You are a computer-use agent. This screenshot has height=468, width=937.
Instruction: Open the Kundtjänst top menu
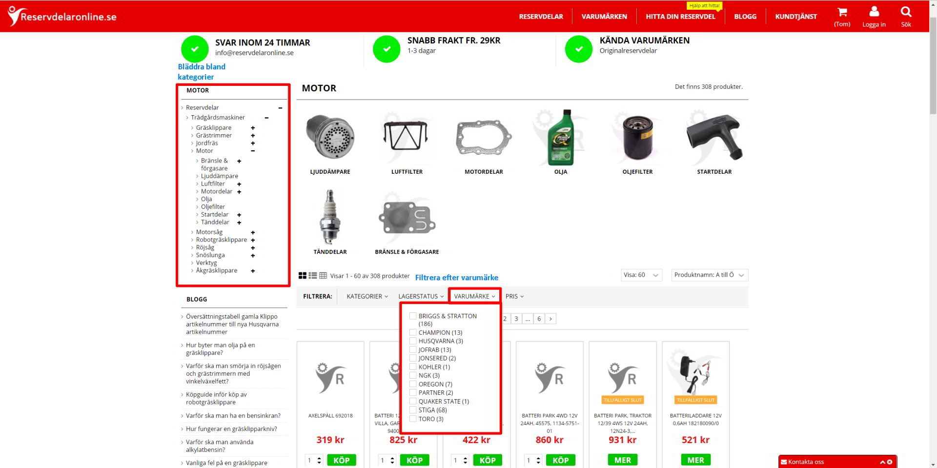(796, 17)
